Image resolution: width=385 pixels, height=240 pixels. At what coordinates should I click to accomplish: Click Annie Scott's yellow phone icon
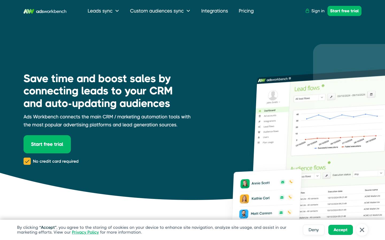point(291,182)
